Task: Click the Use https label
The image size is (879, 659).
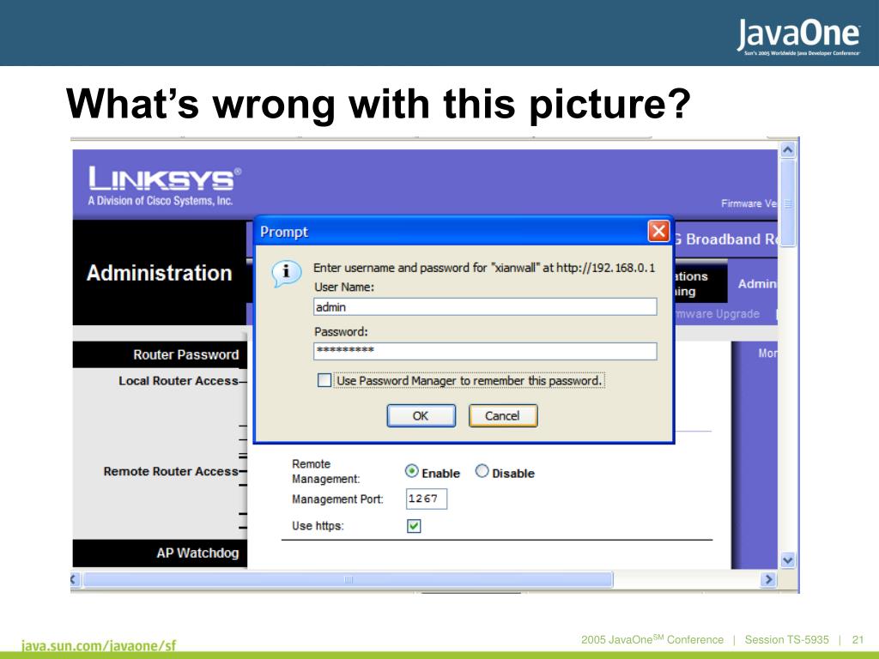Action: click(x=318, y=526)
